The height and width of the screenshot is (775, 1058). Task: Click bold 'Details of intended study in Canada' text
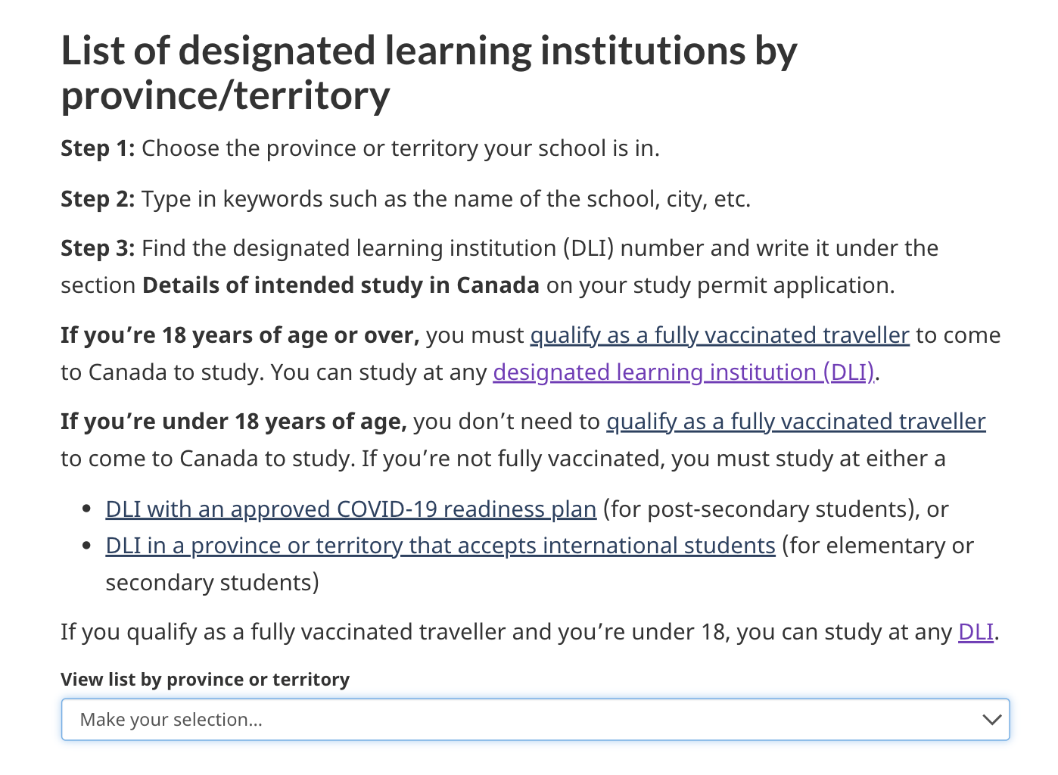(x=341, y=285)
